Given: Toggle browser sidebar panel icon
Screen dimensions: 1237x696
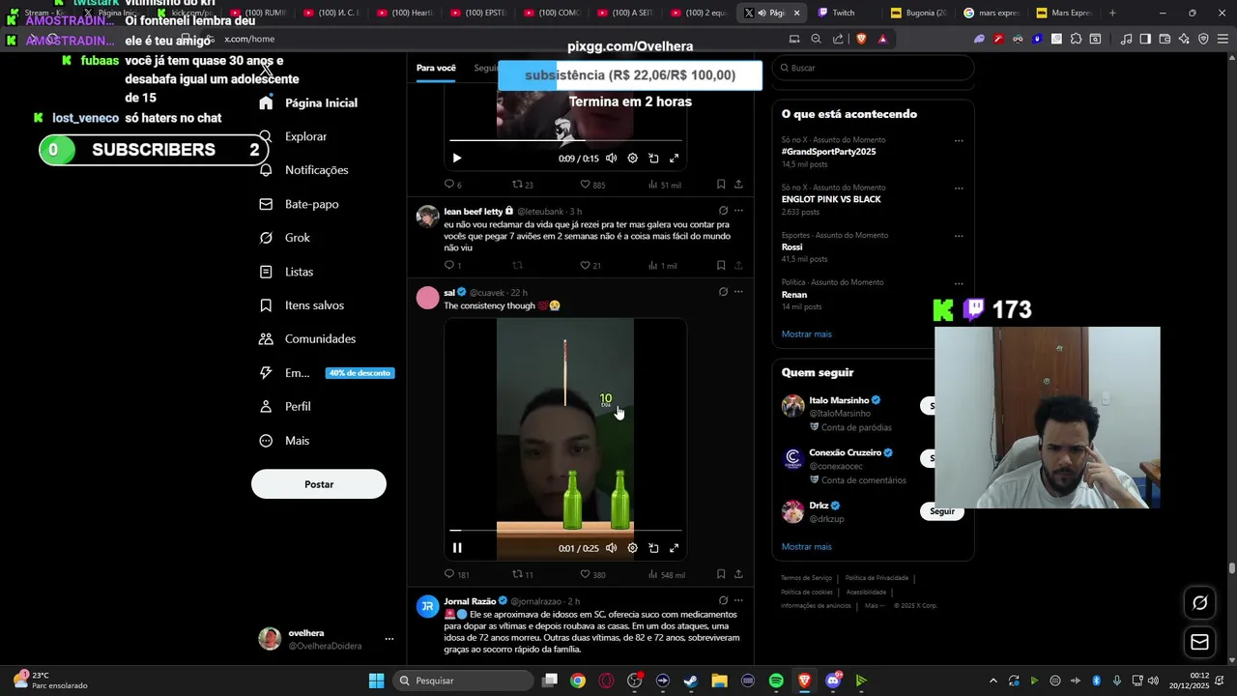Looking at the screenshot, I should 1145,39.
